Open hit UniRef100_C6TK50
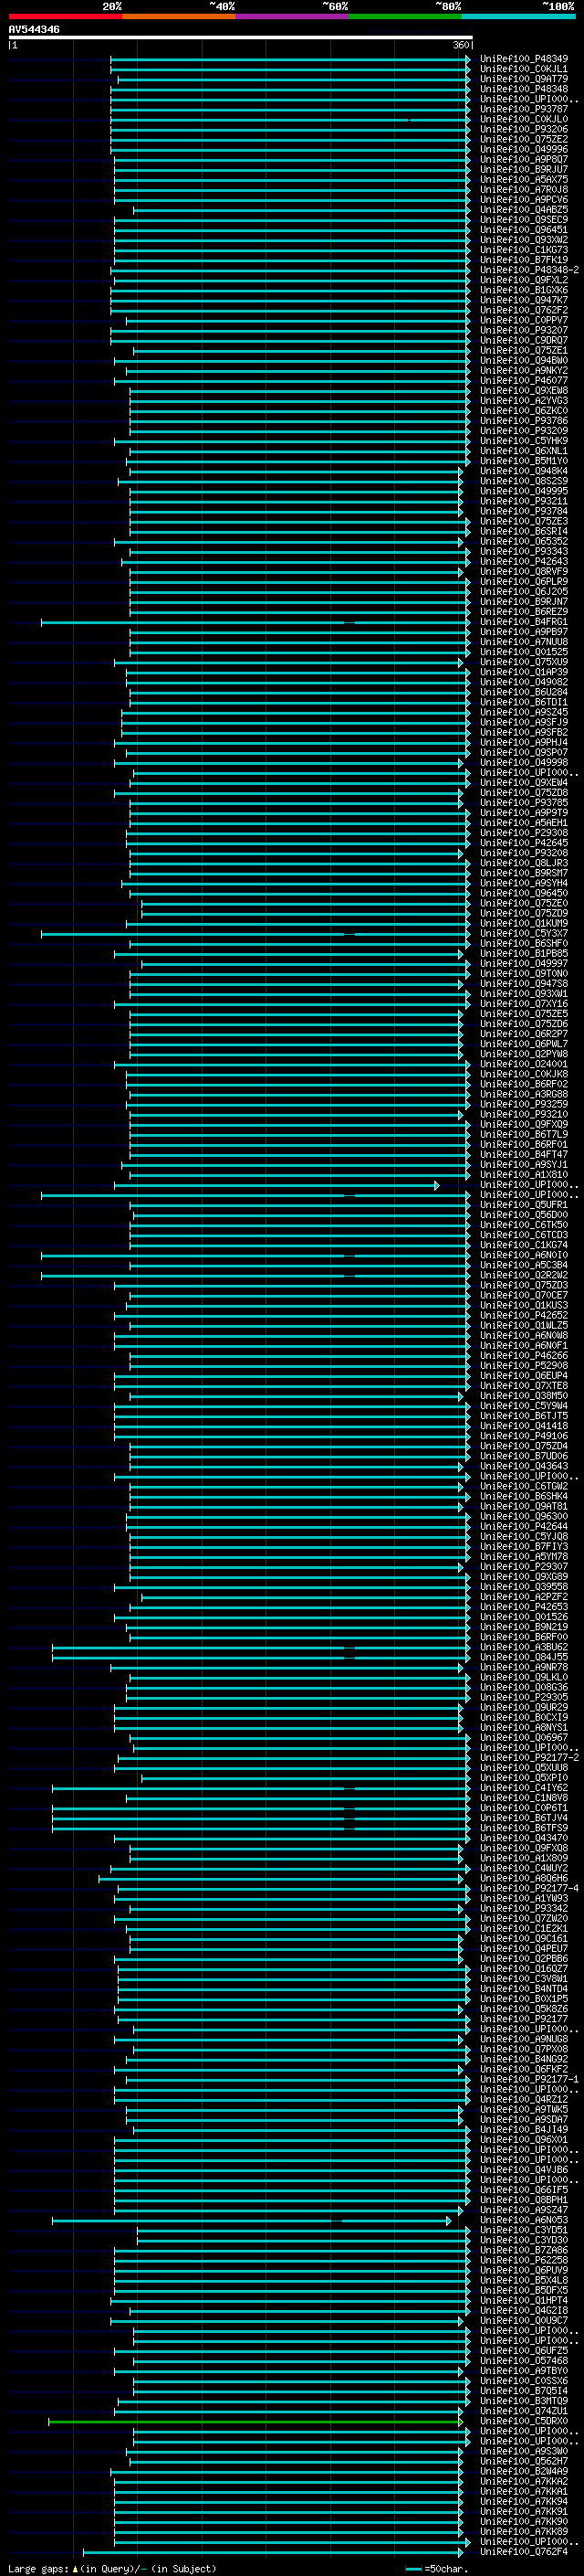 click(x=524, y=1225)
